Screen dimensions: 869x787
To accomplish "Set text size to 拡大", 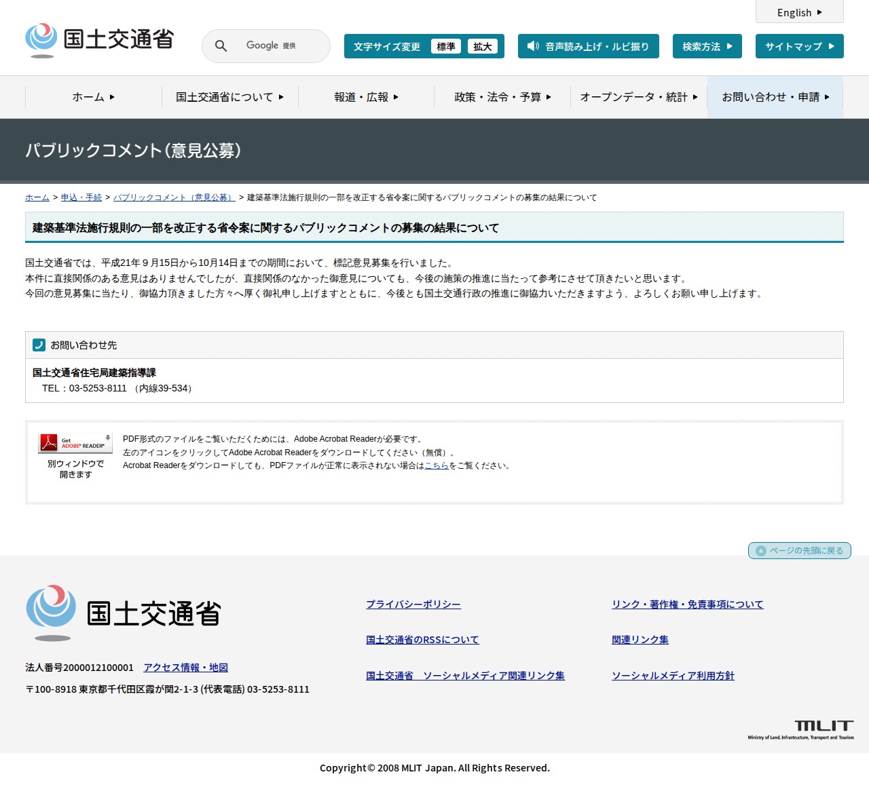I will 483,46.
